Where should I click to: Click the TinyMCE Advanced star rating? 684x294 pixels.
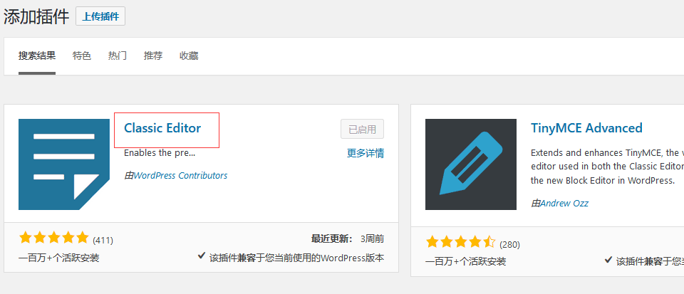point(460,243)
